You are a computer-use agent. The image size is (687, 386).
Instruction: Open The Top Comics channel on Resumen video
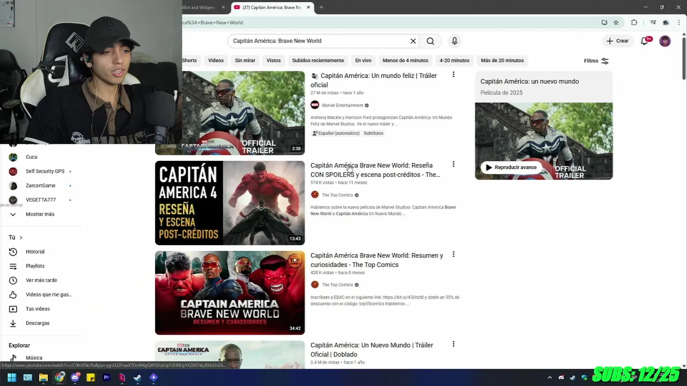(337, 285)
